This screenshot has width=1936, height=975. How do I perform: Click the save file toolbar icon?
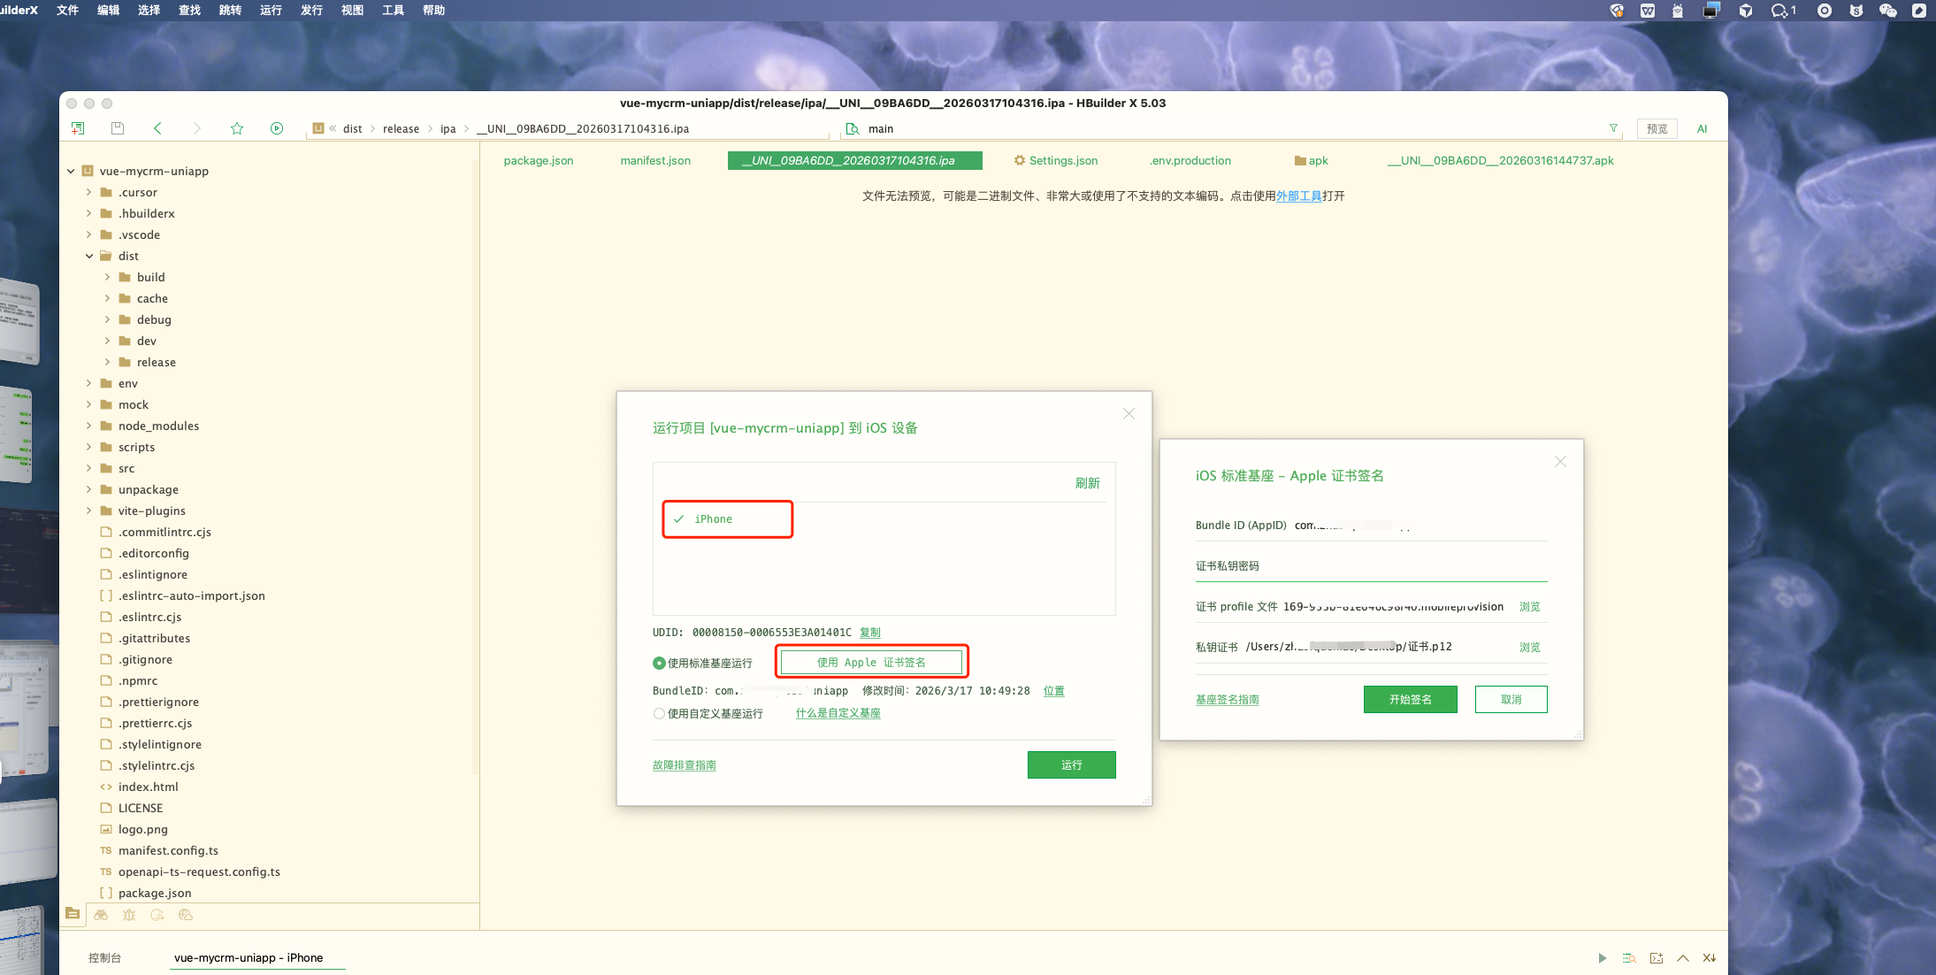[x=117, y=128]
